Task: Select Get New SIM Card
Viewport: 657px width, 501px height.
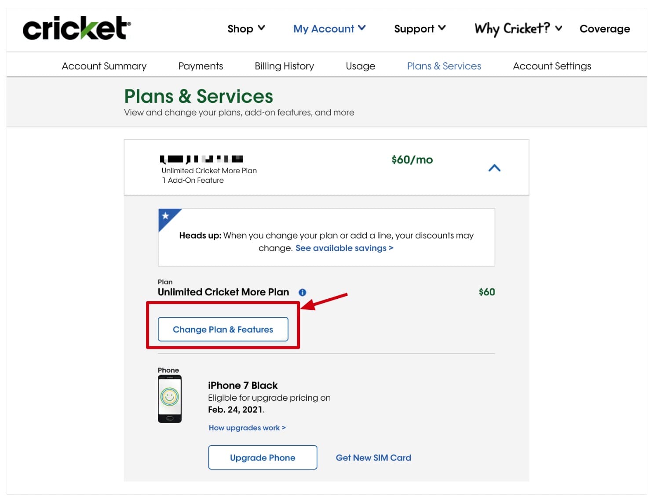Action: pos(373,457)
